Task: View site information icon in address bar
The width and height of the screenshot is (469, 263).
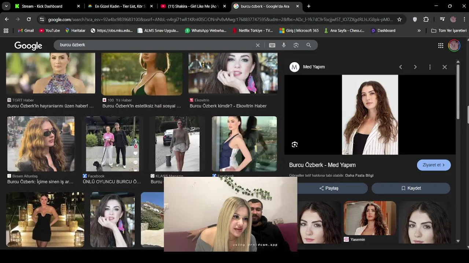Action: [x=42, y=19]
